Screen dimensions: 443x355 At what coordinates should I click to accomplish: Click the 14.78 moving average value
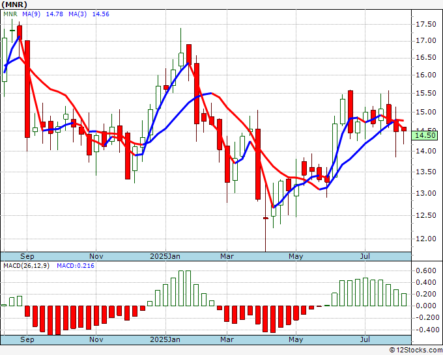click(55, 14)
